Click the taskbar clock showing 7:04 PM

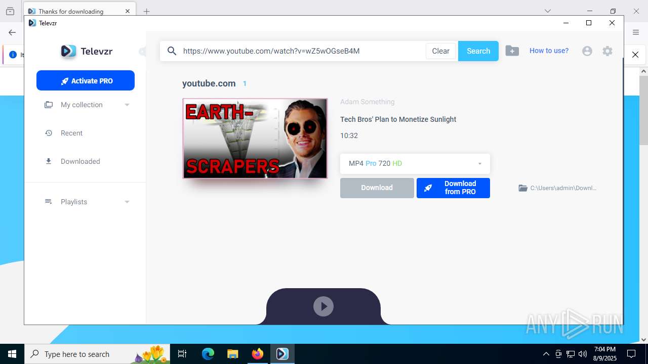click(604, 354)
